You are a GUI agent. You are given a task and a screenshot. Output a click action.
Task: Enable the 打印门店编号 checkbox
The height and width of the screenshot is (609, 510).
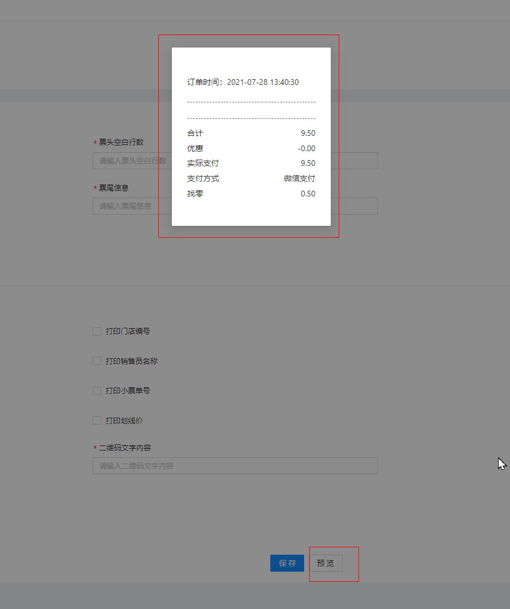coord(97,331)
